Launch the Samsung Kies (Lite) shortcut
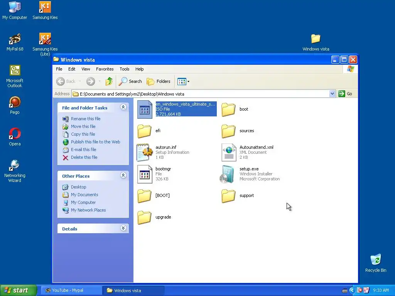Image resolution: width=395 pixels, height=296 pixels. point(45,44)
